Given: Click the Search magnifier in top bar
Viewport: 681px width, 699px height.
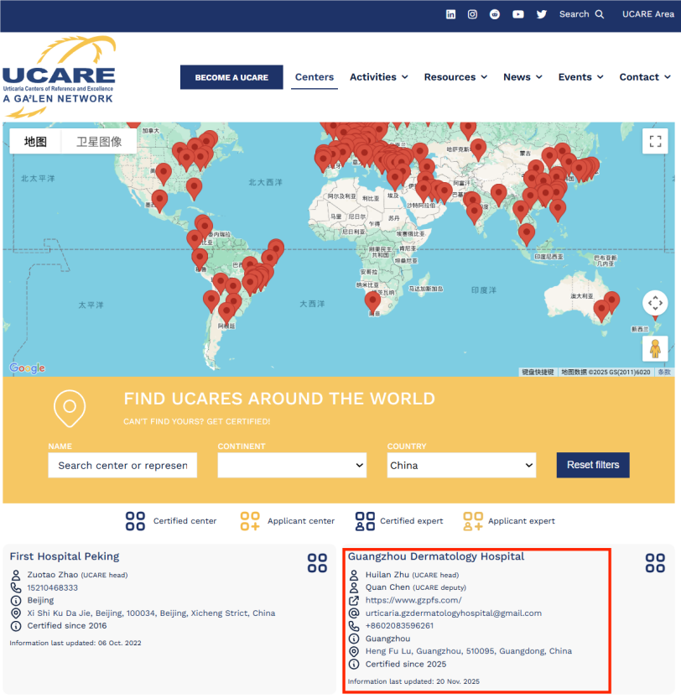Looking at the screenshot, I should coord(599,14).
